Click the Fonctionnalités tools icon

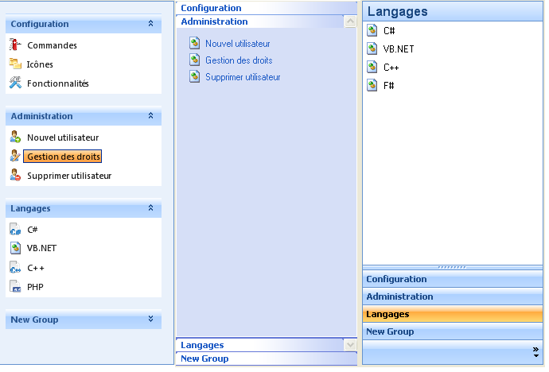click(14, 83)
